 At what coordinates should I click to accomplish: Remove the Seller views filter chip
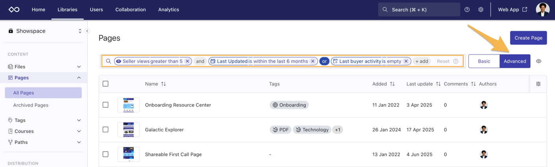point(187,61)
